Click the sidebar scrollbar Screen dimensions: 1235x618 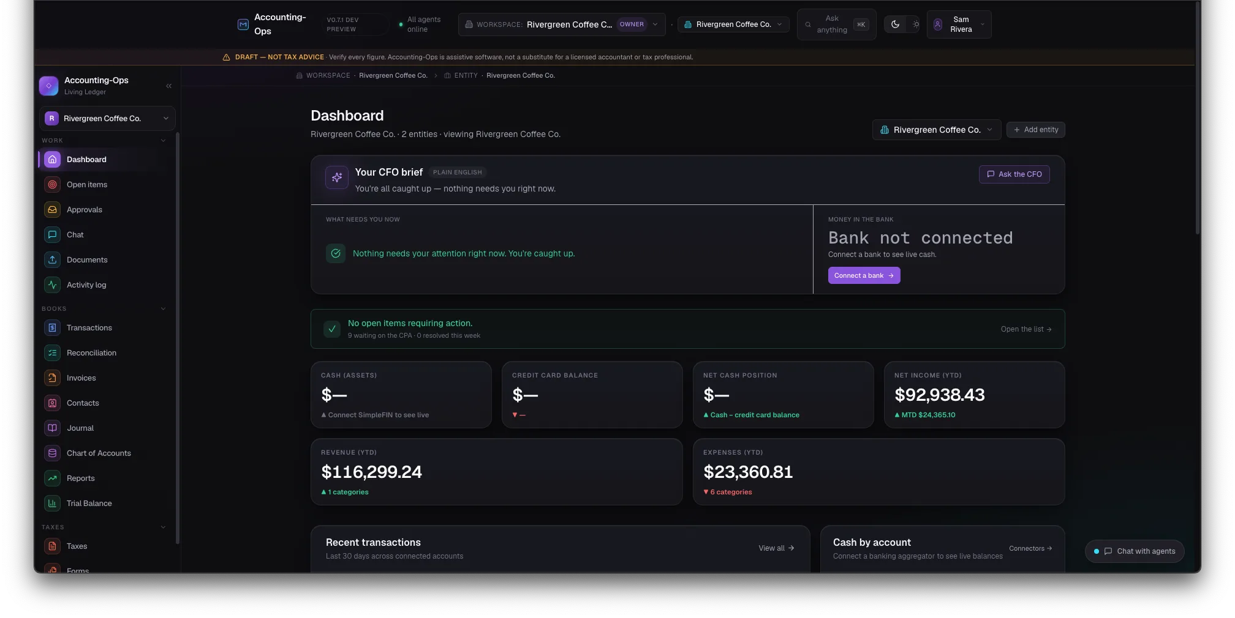178,338
